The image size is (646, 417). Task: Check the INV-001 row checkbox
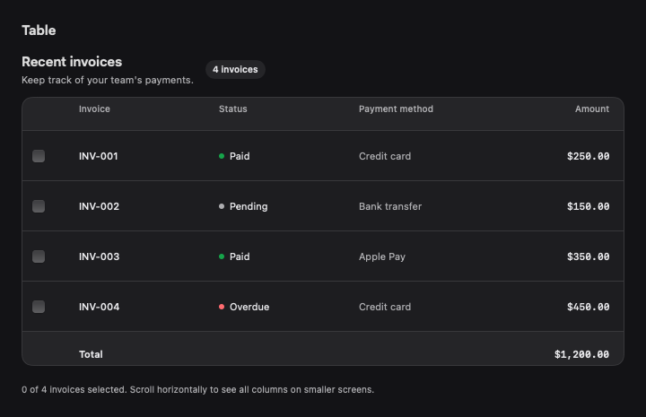pos(39,156)
